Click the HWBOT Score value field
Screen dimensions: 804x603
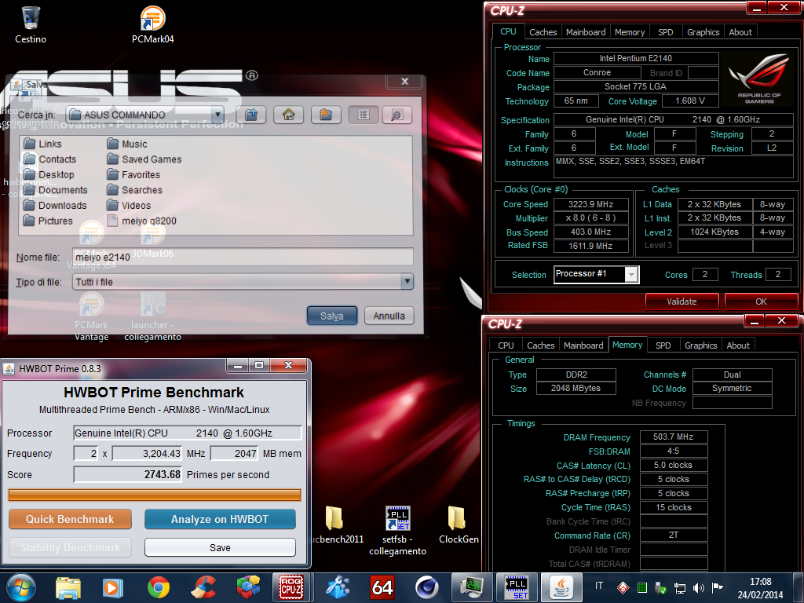coord(128,475)
